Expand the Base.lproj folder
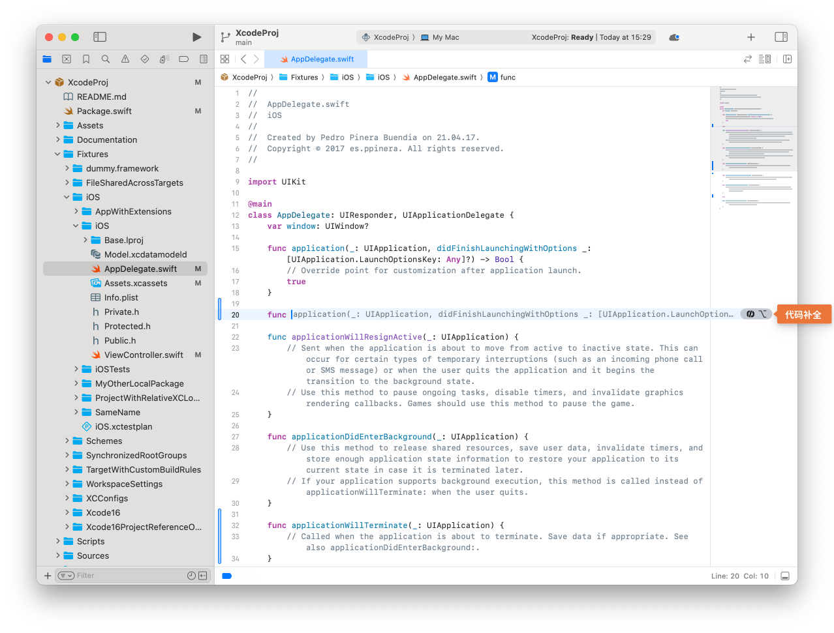Screen dimensions: 834x633 [x=85, y=240]
